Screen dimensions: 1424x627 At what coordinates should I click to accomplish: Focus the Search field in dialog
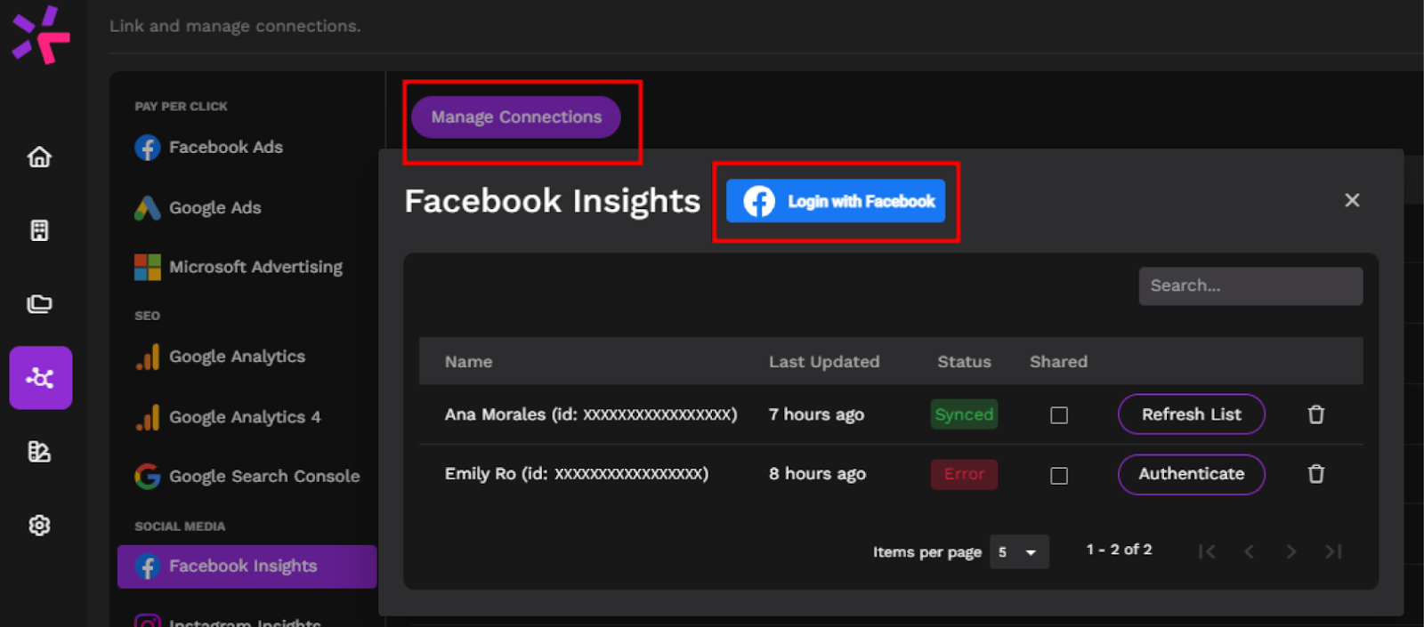pyautogui.click(x=1250, y=286)
